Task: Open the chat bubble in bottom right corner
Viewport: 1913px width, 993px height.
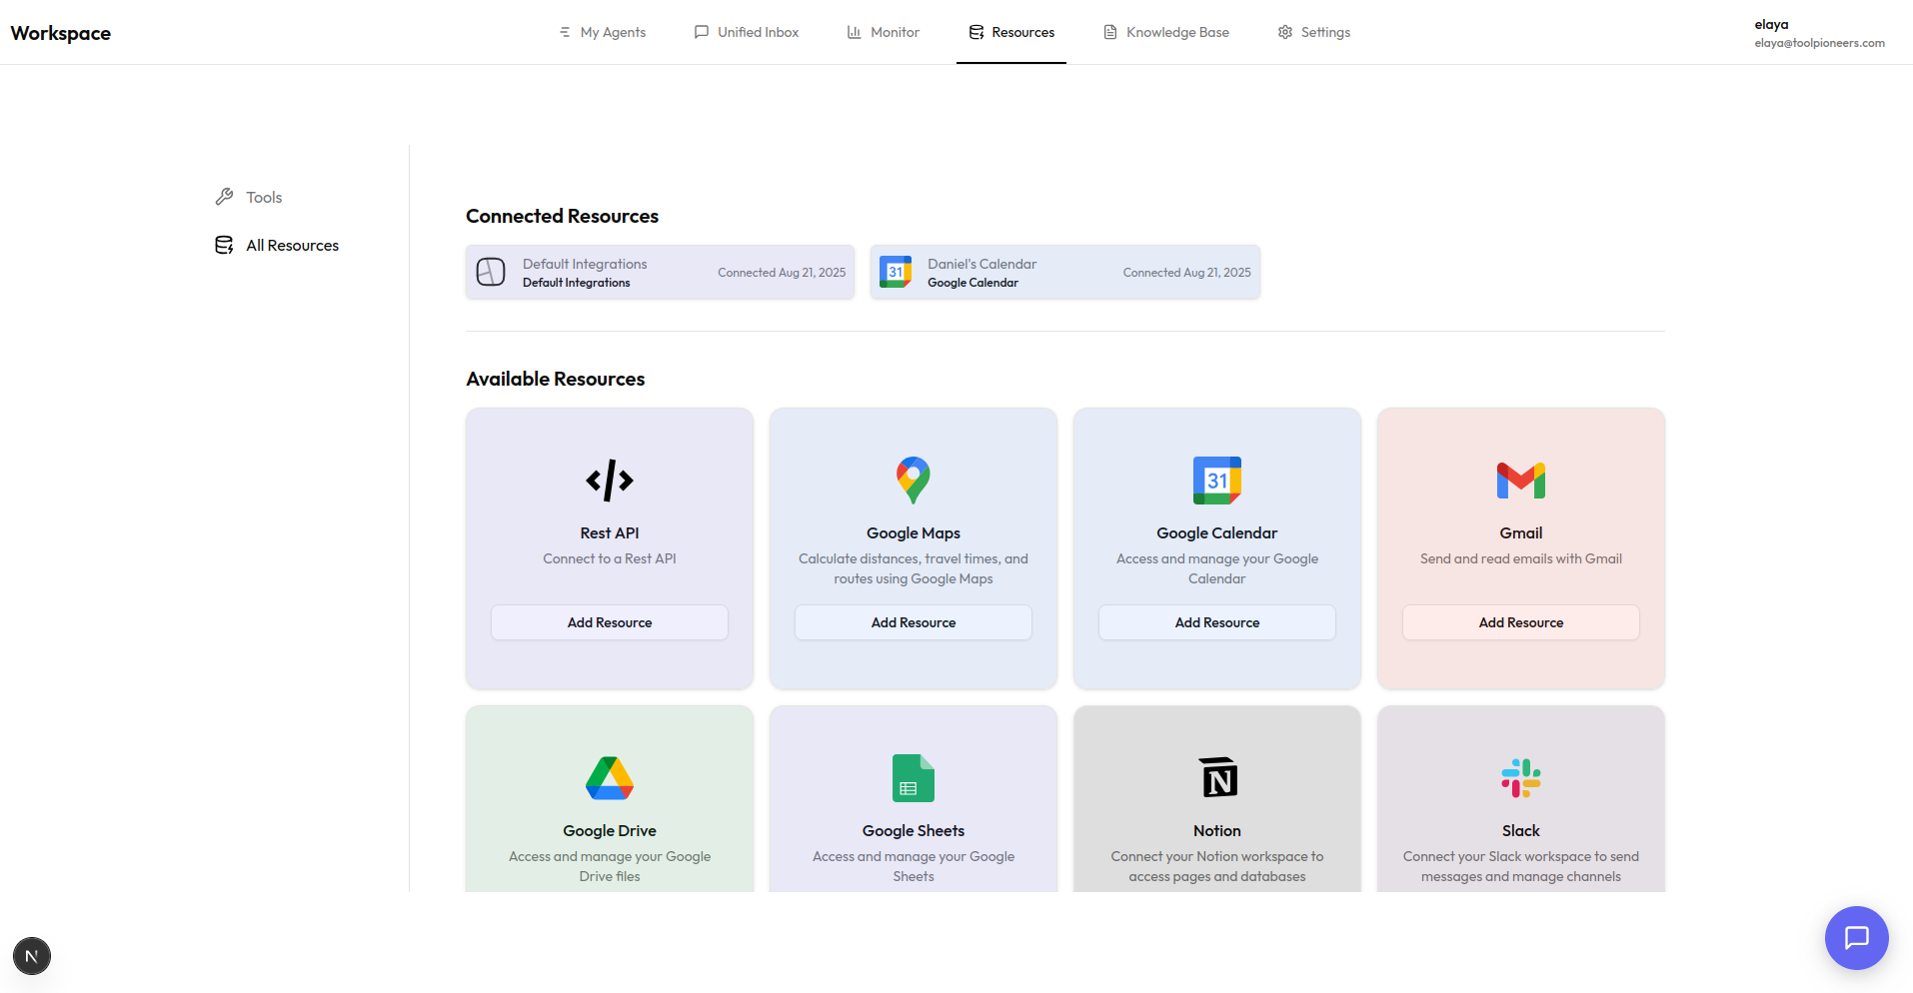Action: [1855, 938]
